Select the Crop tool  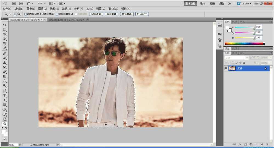tap(5, 43)
